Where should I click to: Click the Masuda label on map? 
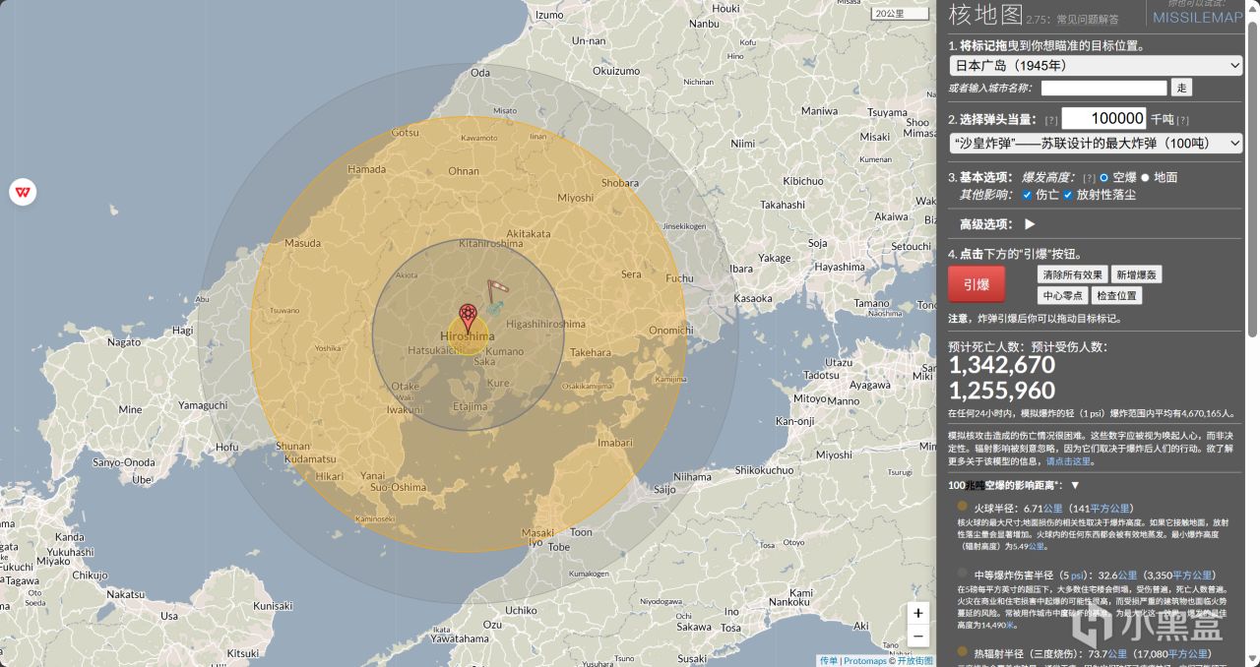coord(302,243)
